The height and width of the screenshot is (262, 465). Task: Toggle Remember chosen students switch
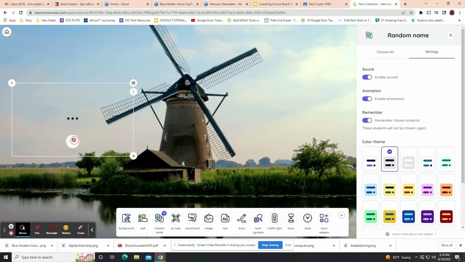click(x=367, y=120)
